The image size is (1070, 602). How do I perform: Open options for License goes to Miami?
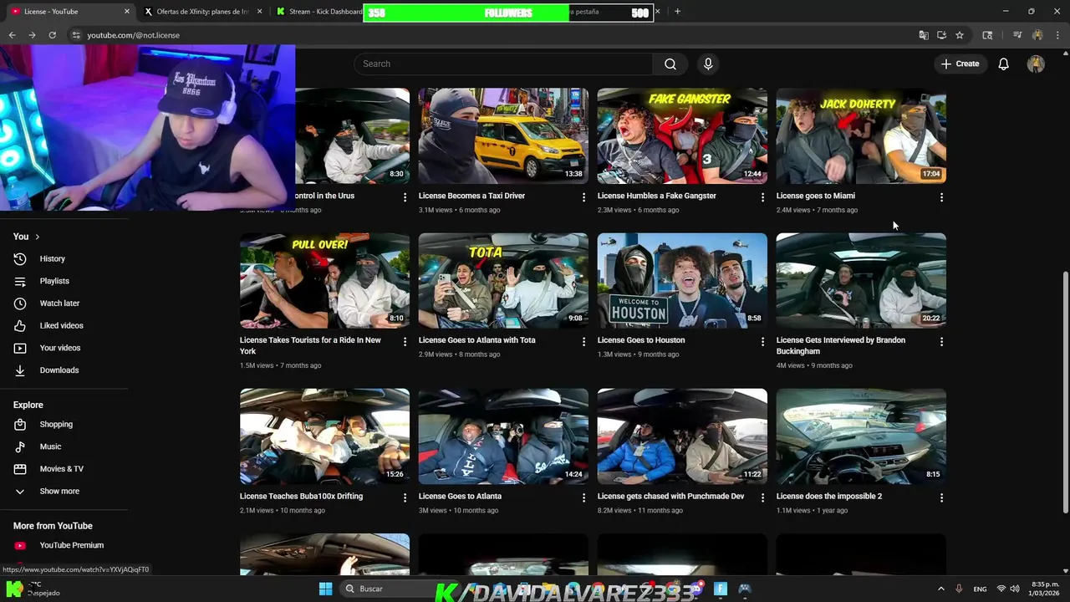(941, 197)
